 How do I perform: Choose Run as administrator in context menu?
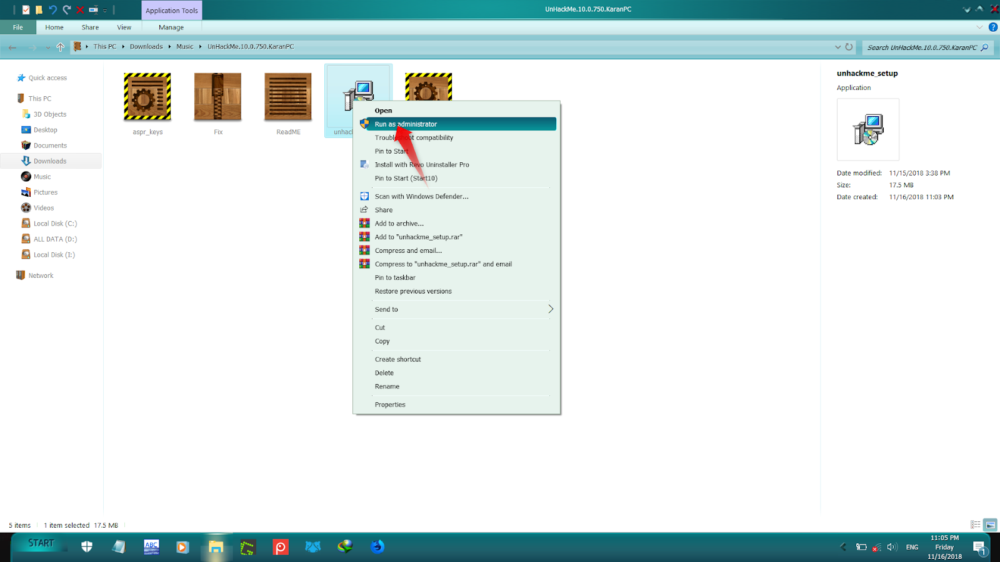(456, 124)
